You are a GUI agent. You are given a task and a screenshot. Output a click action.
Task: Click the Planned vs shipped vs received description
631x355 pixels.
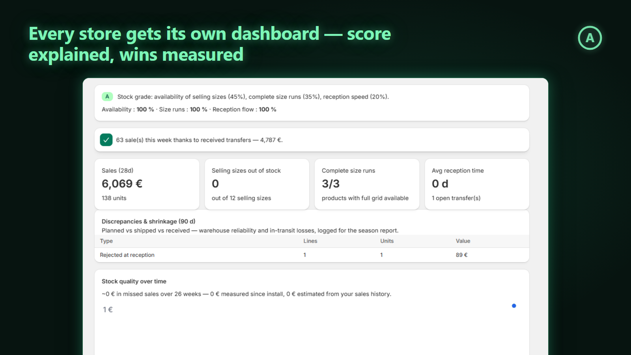[250, 230]
